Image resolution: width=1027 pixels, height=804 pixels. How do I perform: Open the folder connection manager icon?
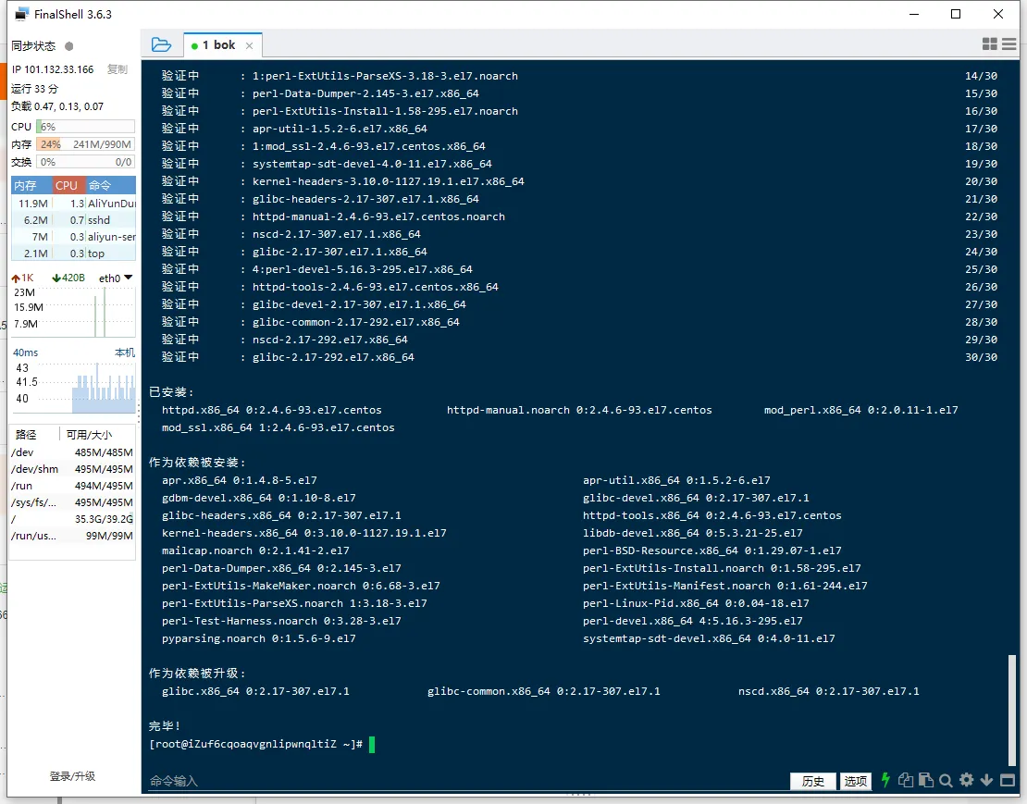(x=161, y=44)
